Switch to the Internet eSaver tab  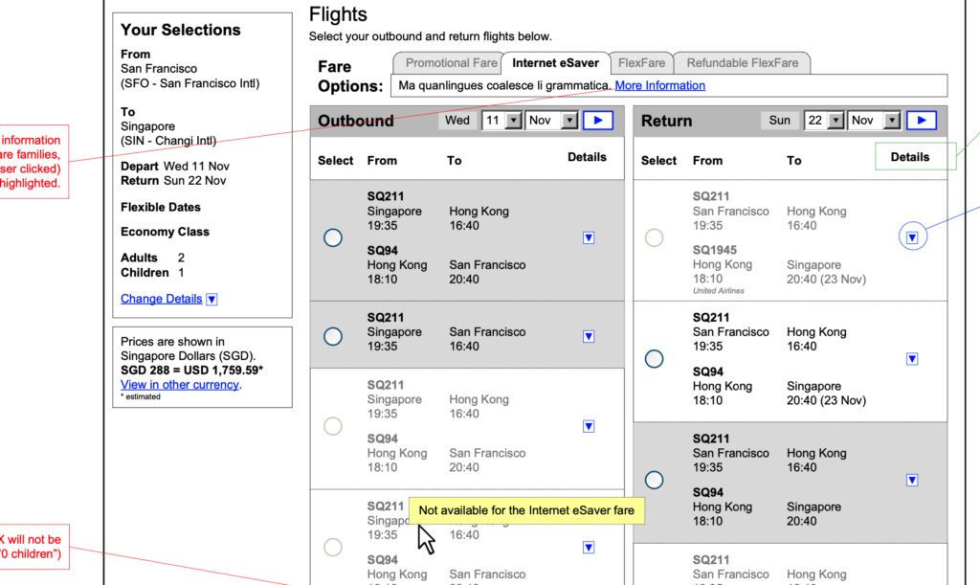pos(556,63)
